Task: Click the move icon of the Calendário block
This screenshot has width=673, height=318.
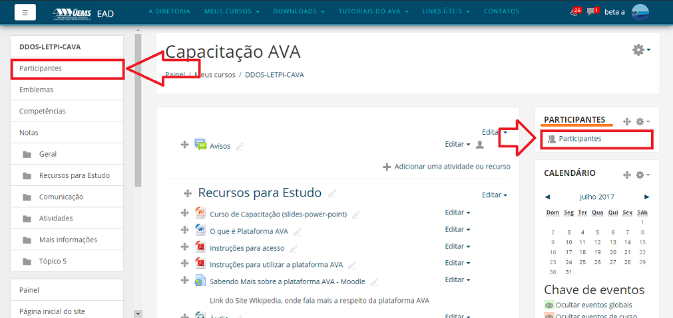Action: click(626, 175)
